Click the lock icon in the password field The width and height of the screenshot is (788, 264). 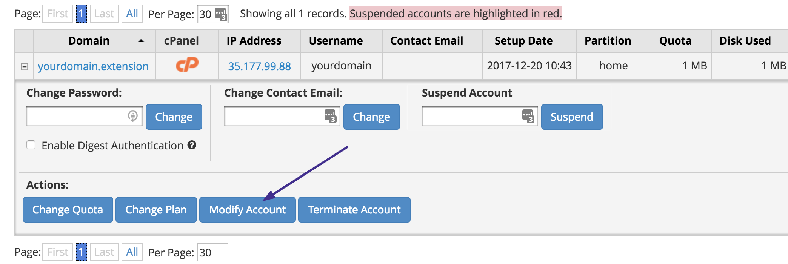[133, 117]
